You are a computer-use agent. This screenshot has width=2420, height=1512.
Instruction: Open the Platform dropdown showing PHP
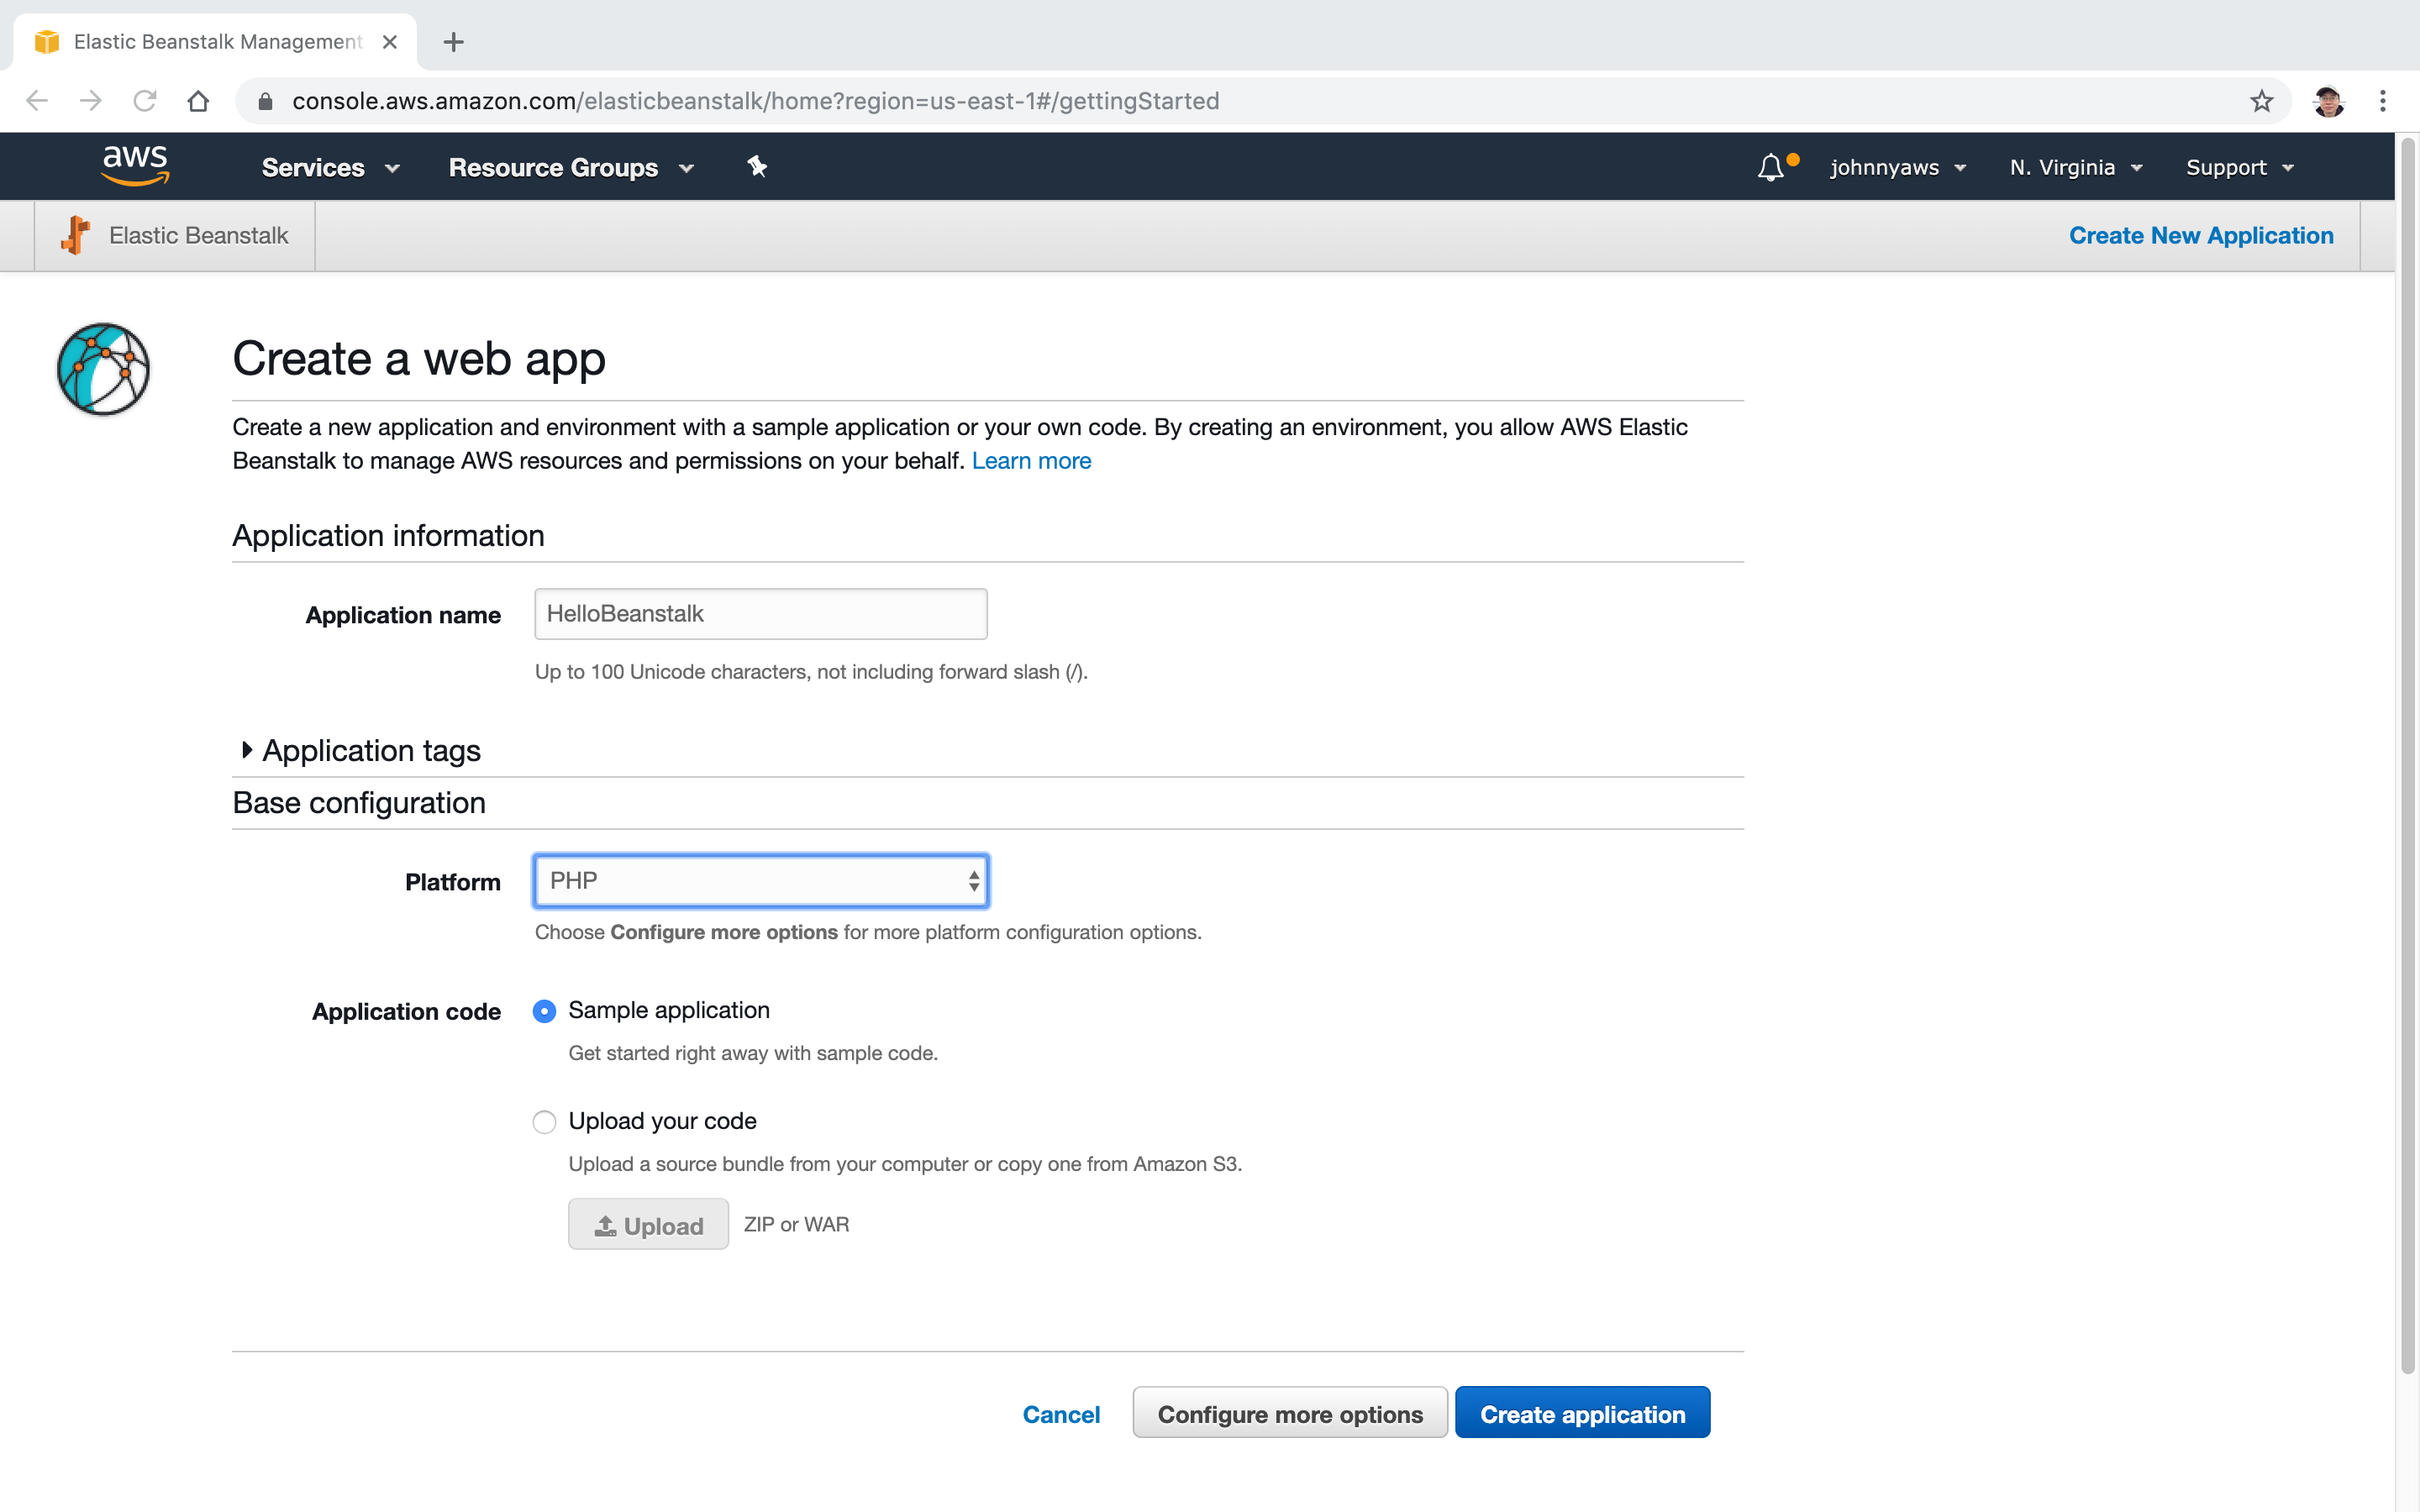(x=761, y=881)
